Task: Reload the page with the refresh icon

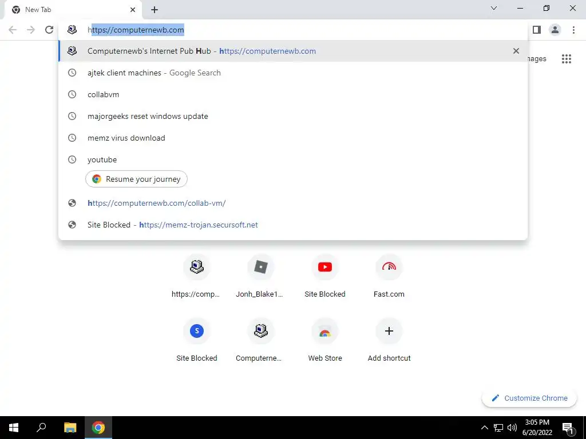Action: point(49,30)
